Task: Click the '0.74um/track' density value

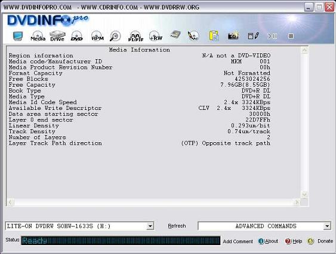Action: coord(249,131)
